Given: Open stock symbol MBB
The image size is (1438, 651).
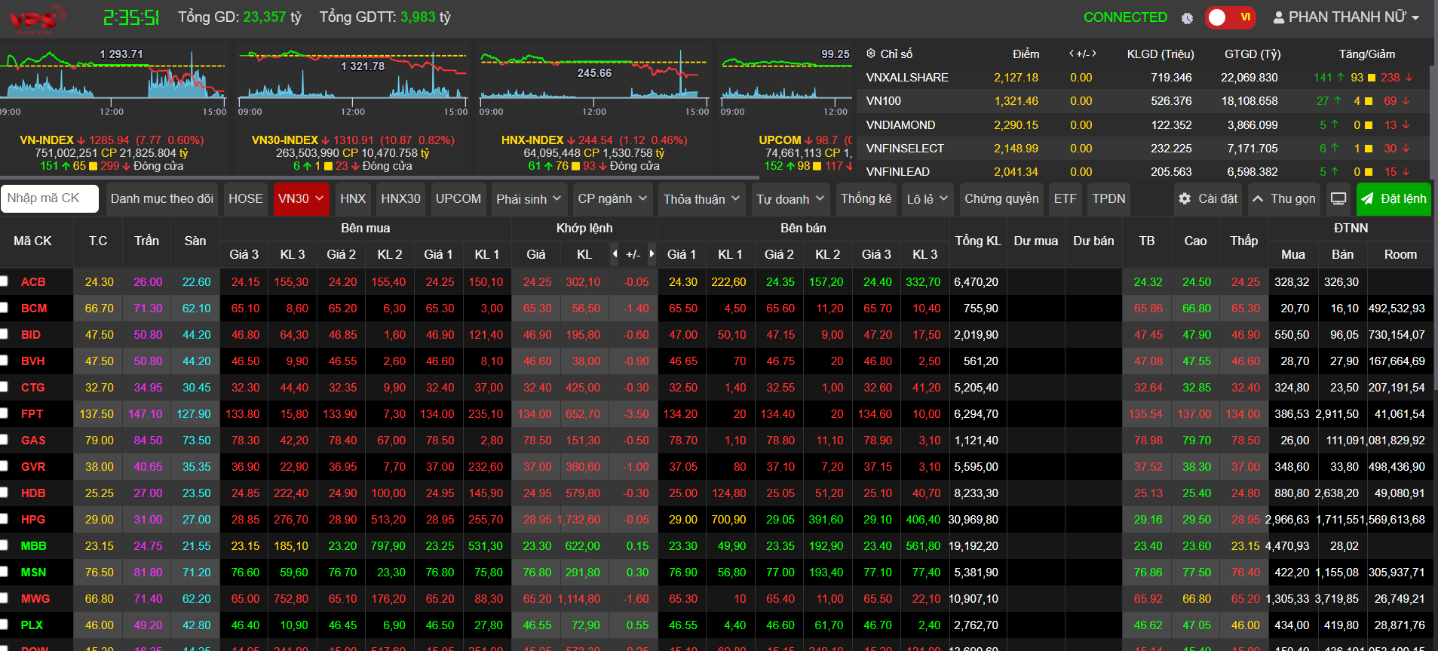Looking at the screenshot, I should (x=34, y=545).
